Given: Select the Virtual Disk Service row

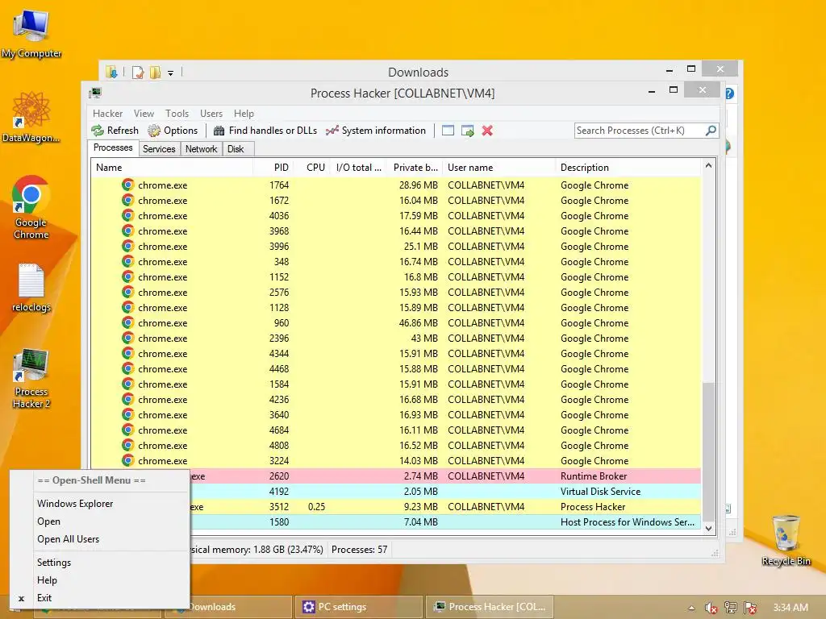Looking at the screenshot, I should pyautogui.click(x=445, y=492).
